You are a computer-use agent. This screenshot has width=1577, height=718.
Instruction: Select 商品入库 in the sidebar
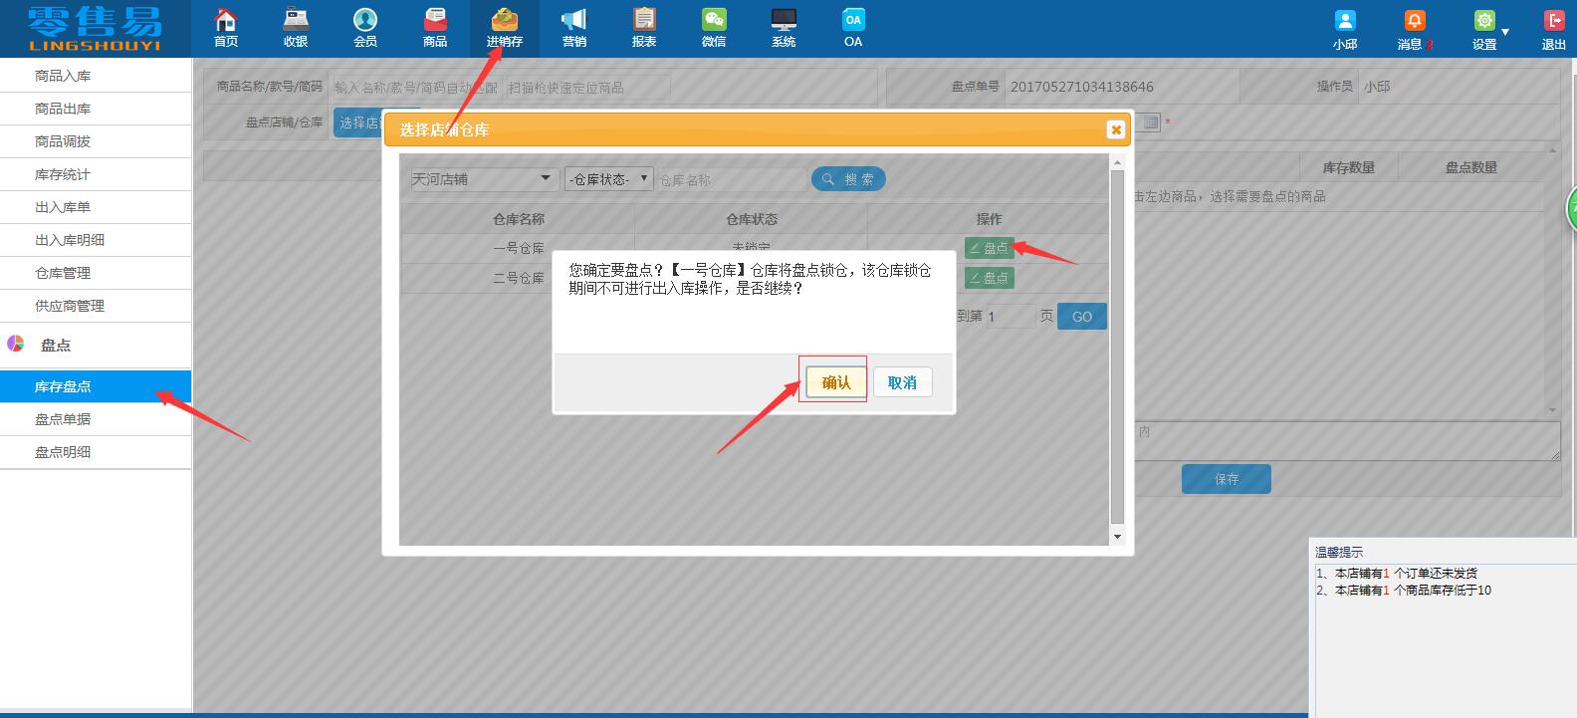96,76
